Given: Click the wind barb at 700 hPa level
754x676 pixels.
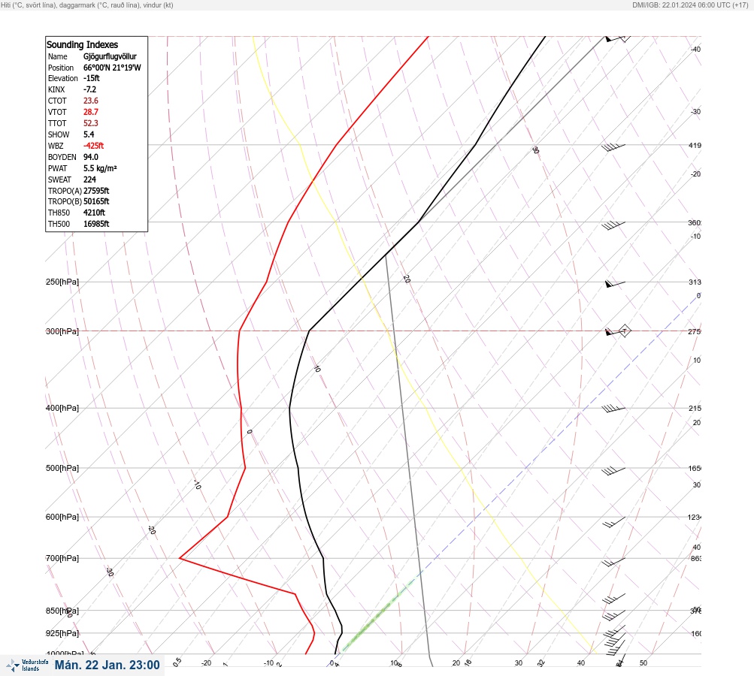Looking at the screenshot, I should click(614, 562).
